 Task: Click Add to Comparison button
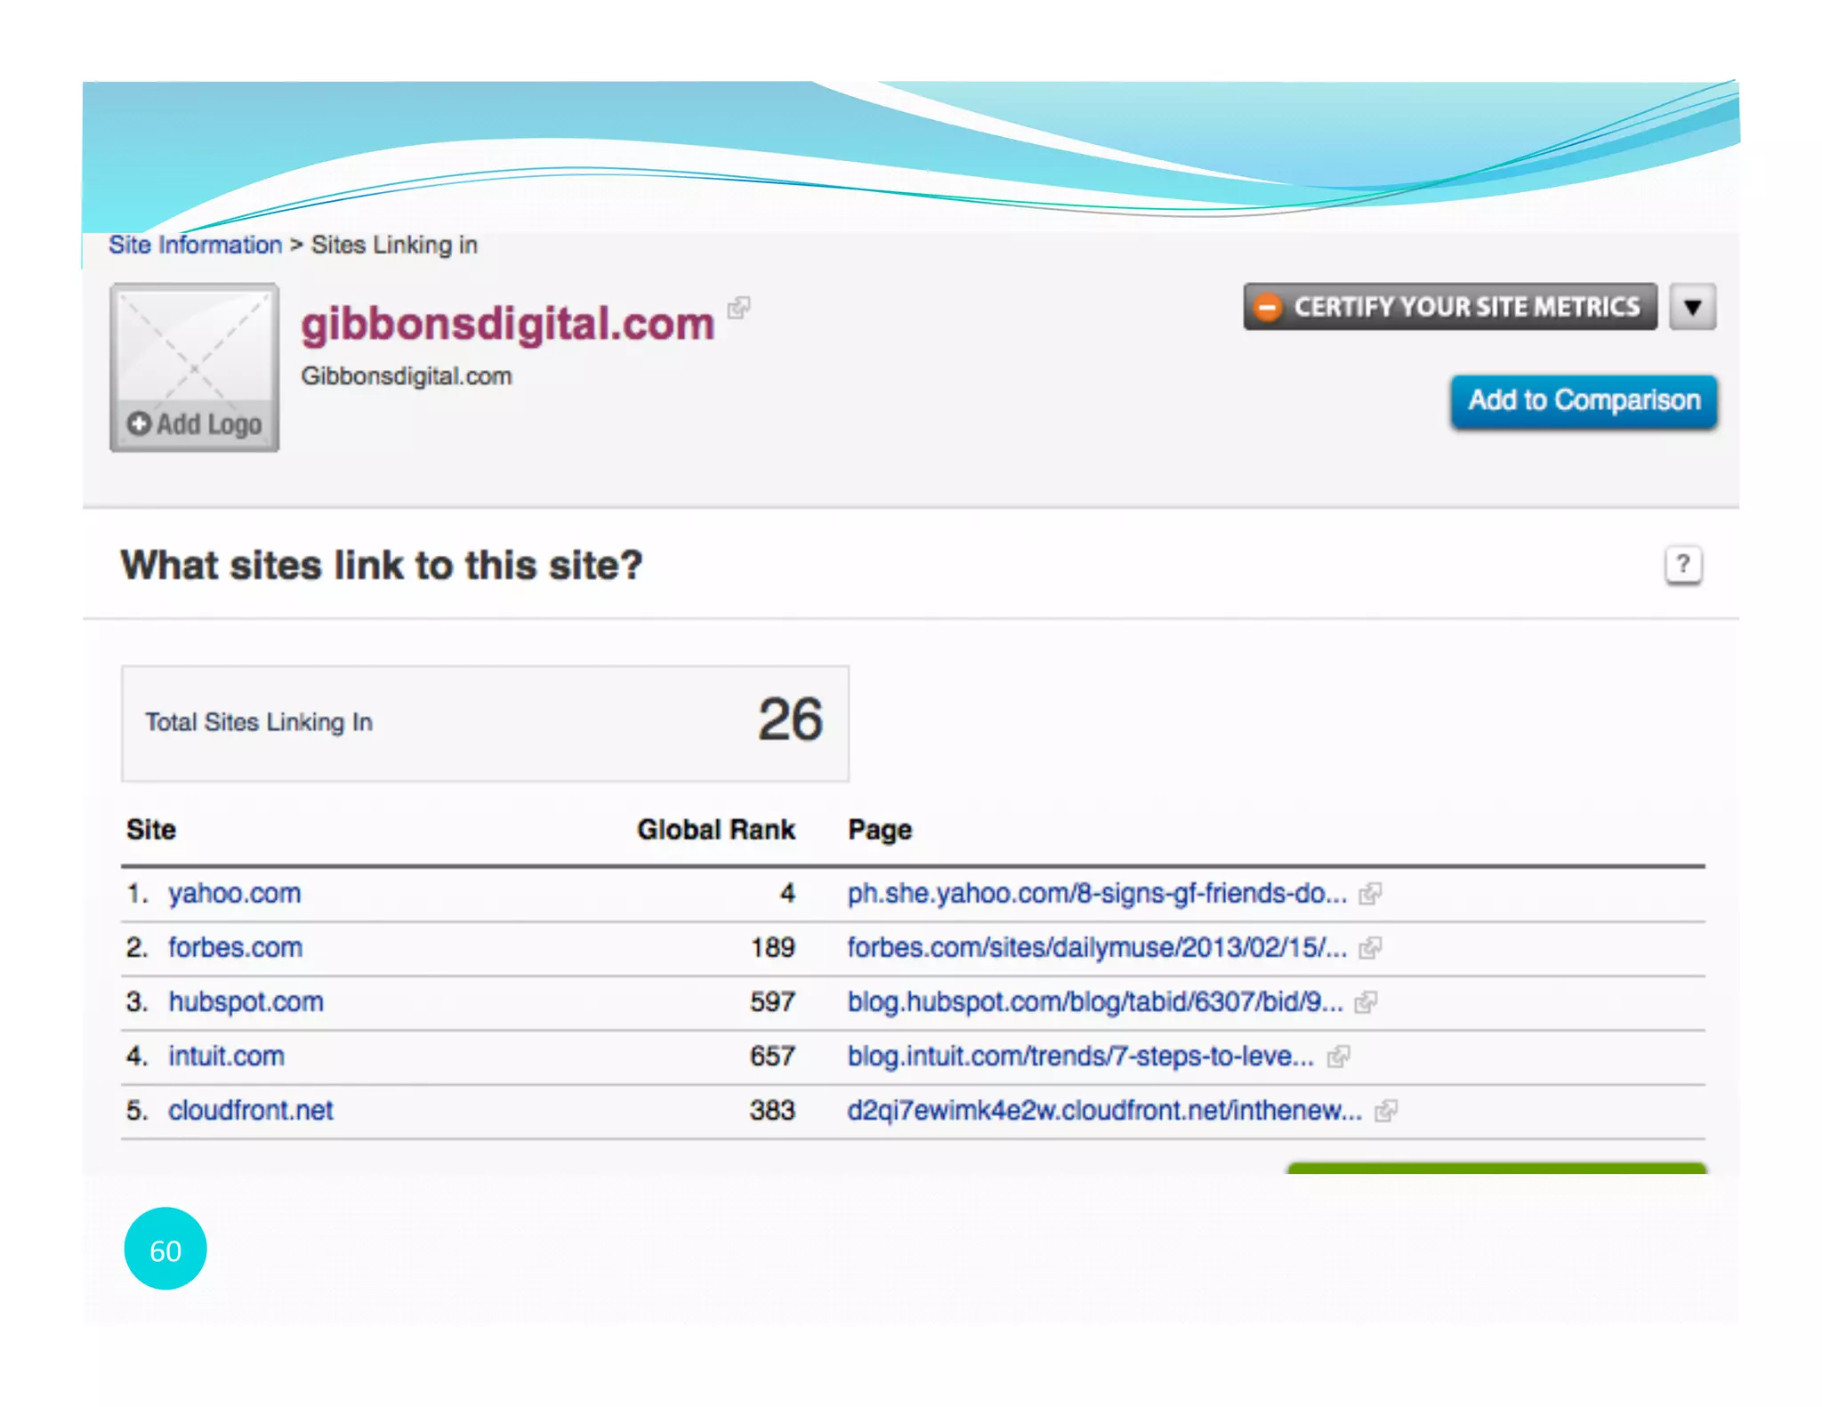point(1584,401)
